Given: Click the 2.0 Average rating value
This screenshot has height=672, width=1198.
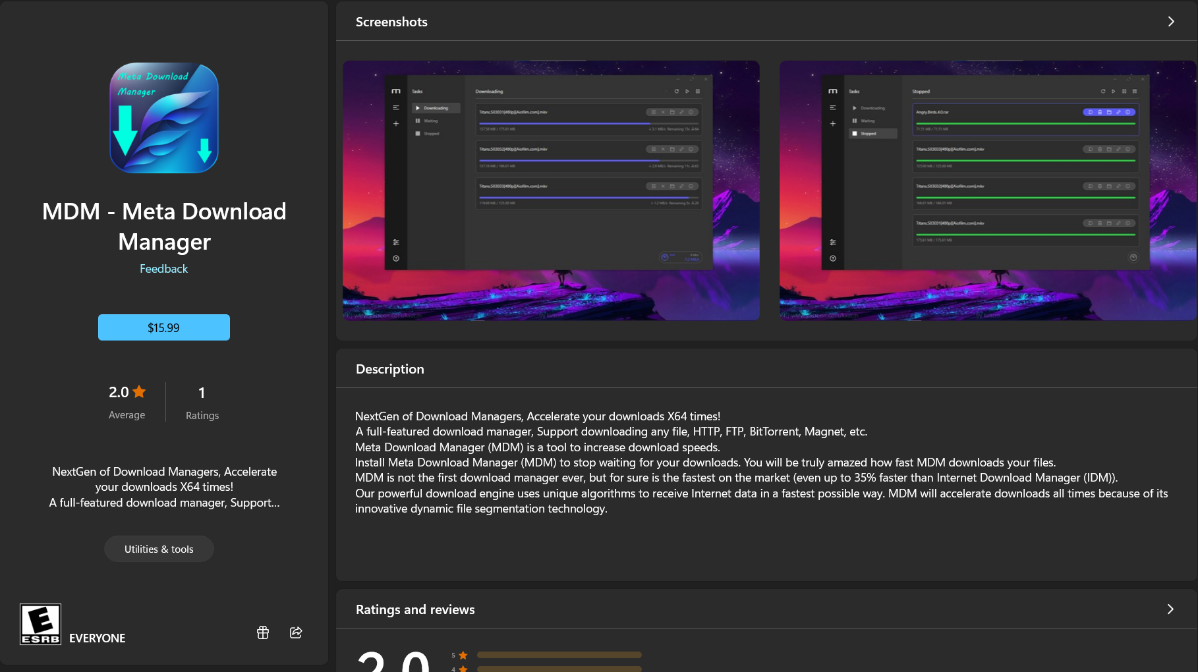Looking at the screenshot, I should coord(119,392).
